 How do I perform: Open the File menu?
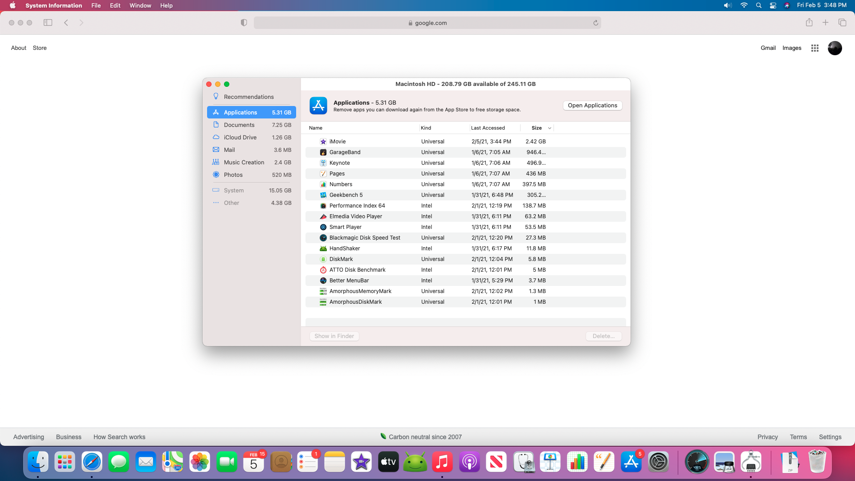tap(96, 5)
